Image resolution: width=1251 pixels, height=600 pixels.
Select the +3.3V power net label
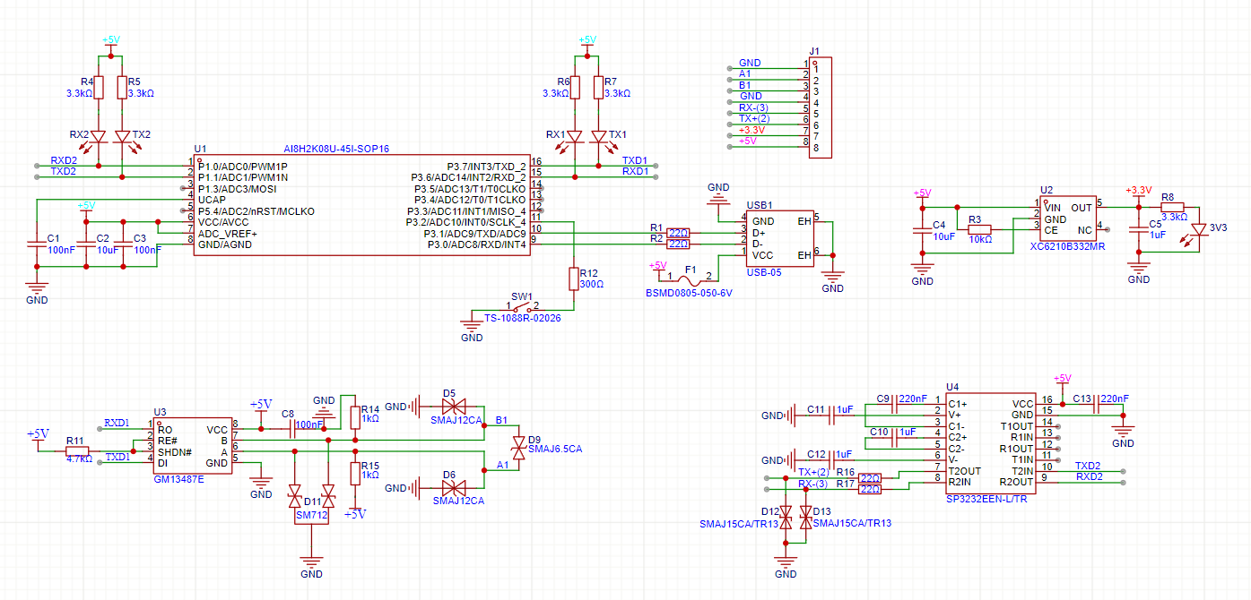(x=1138, y=190)
